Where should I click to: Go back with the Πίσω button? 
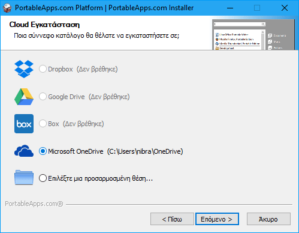pyautogui.click(x=172, y=219)
